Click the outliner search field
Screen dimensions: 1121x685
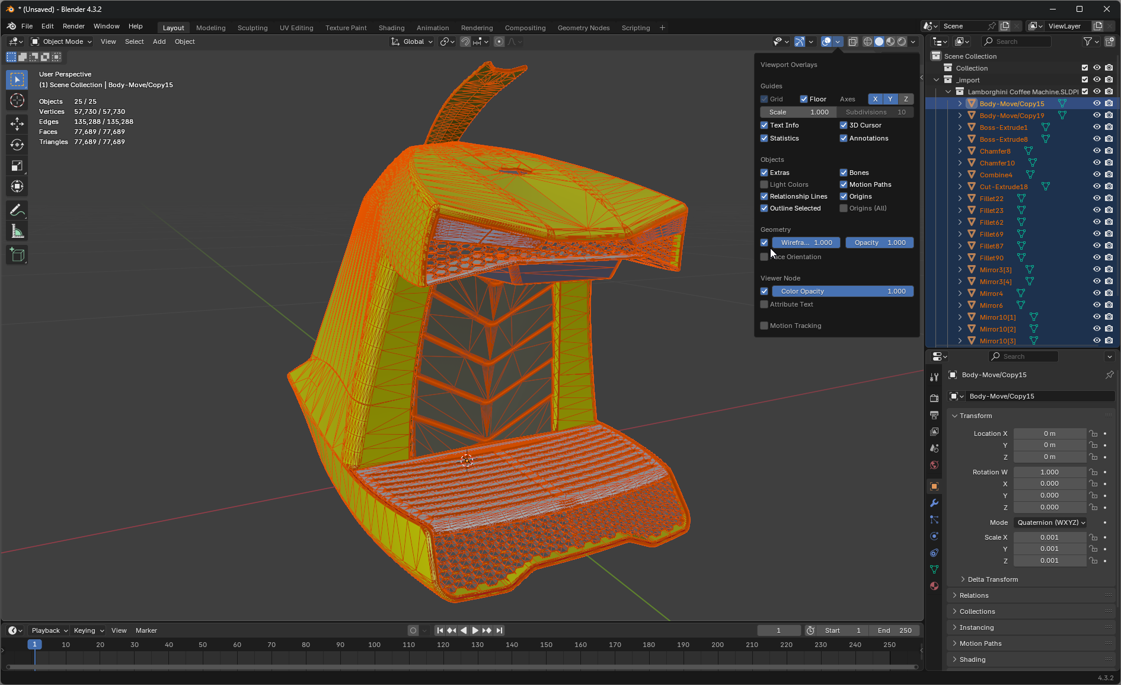[1016, 42]
